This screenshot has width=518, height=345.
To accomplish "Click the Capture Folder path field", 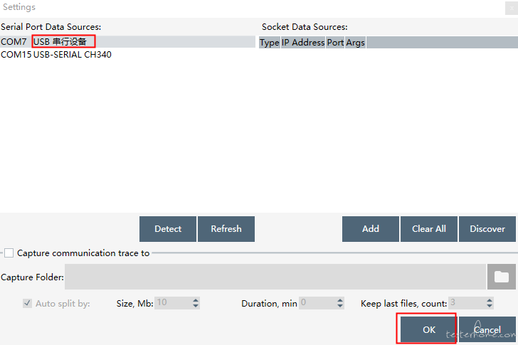I will pyautogui.click(x=275, y=277).
